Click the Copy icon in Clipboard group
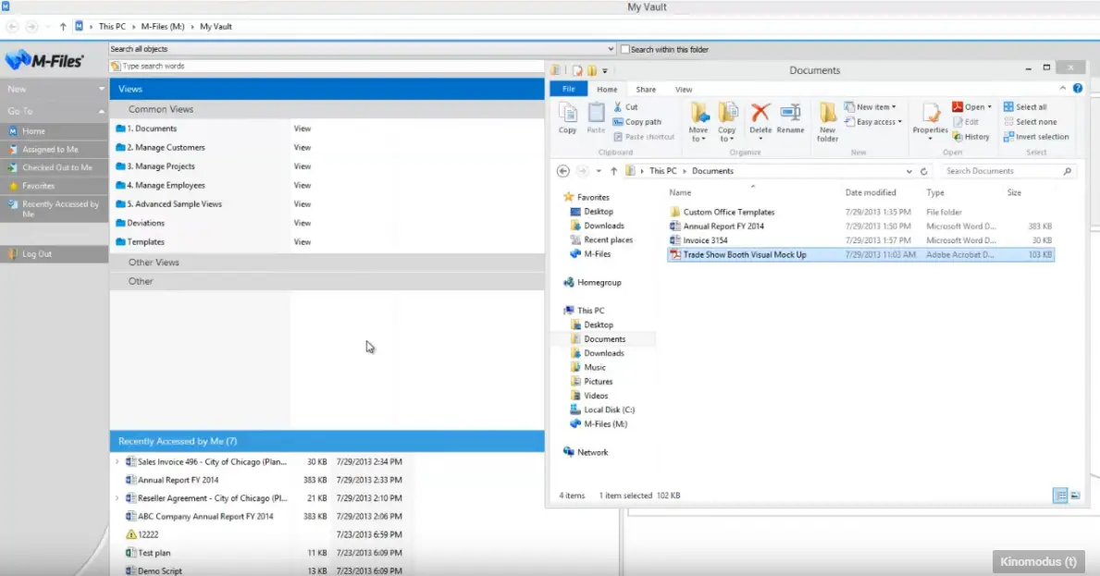Screen dimensions: 1100x576 tap(568, 116)
